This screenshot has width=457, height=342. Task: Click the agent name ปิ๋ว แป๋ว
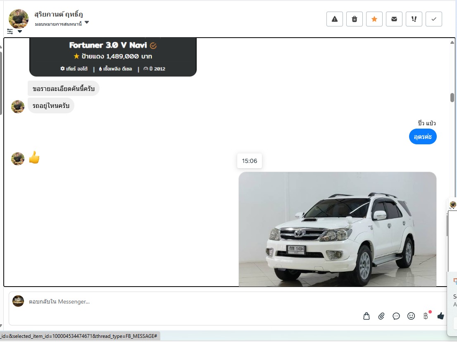click(427, 123)
